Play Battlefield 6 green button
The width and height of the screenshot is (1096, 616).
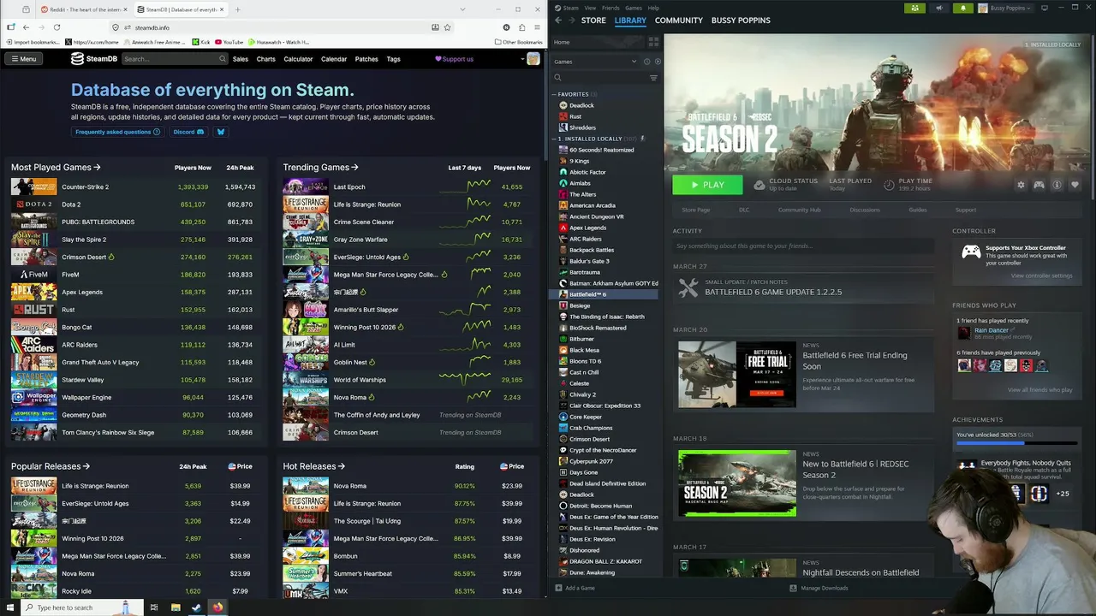click(707, 185)
